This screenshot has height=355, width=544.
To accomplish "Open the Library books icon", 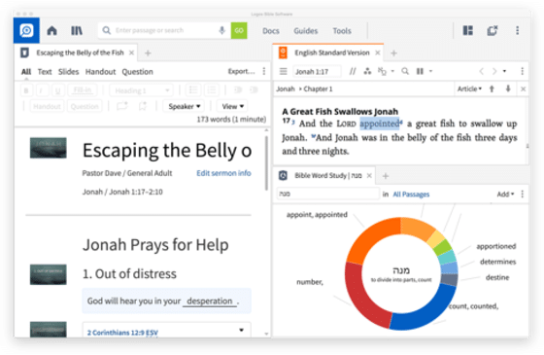I will (x=77, y=30).
